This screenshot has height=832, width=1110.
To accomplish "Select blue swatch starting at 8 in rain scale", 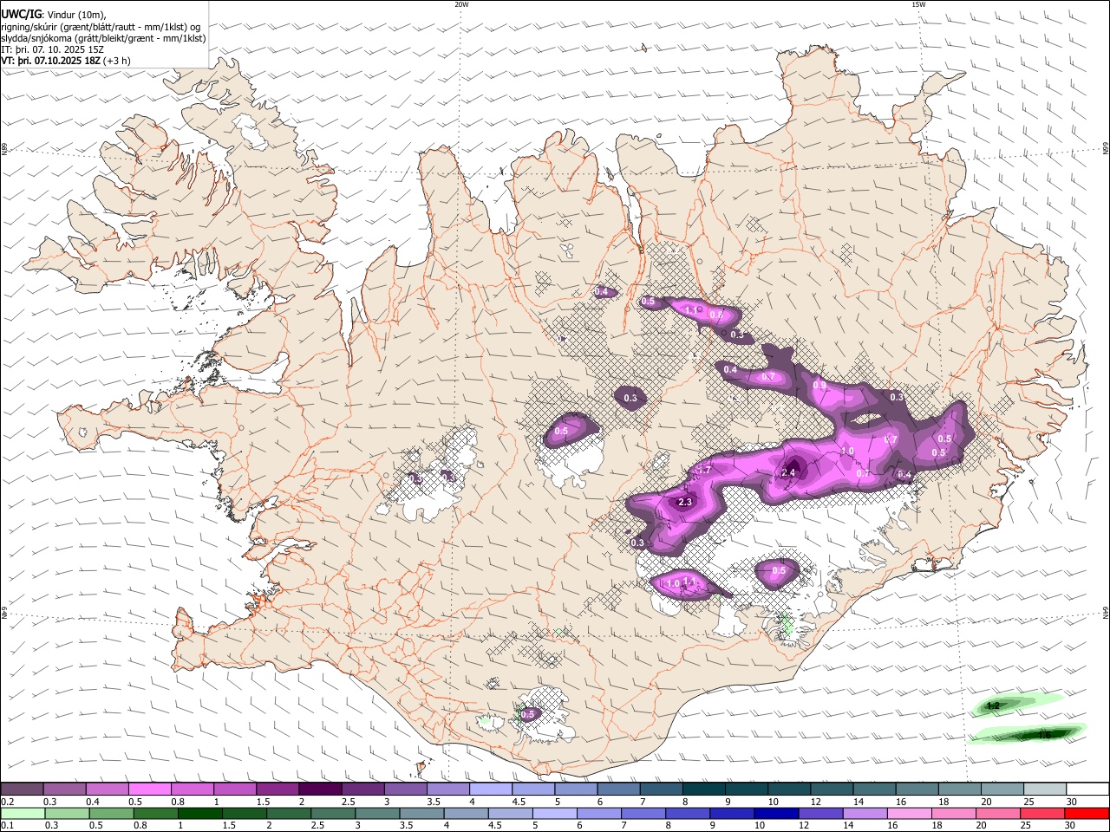I will click(x=688, y=813).
